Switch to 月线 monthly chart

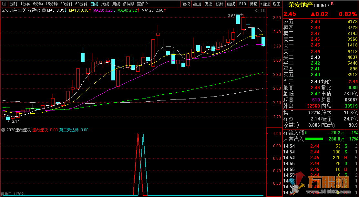pos(116,4)
